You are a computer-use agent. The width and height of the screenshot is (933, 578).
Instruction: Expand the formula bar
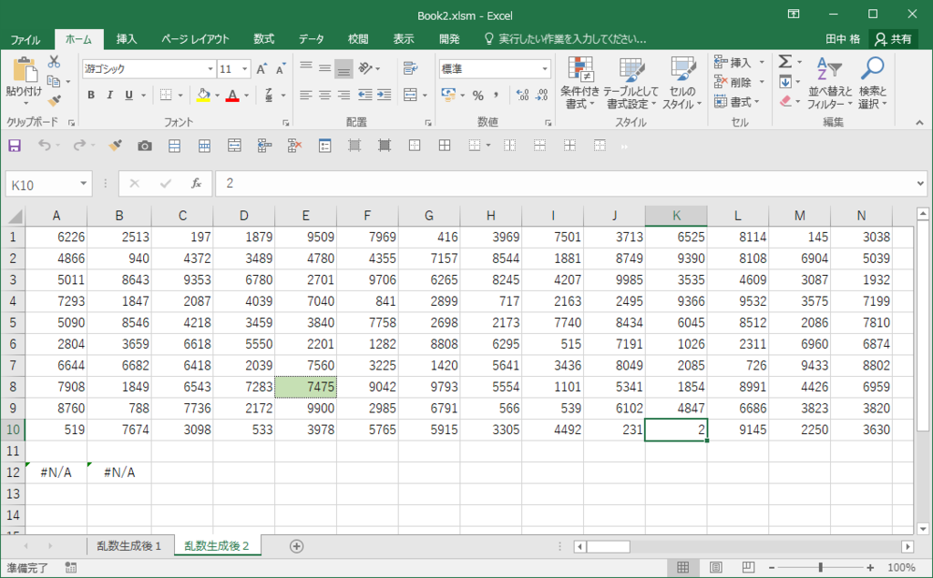(920, 184)
